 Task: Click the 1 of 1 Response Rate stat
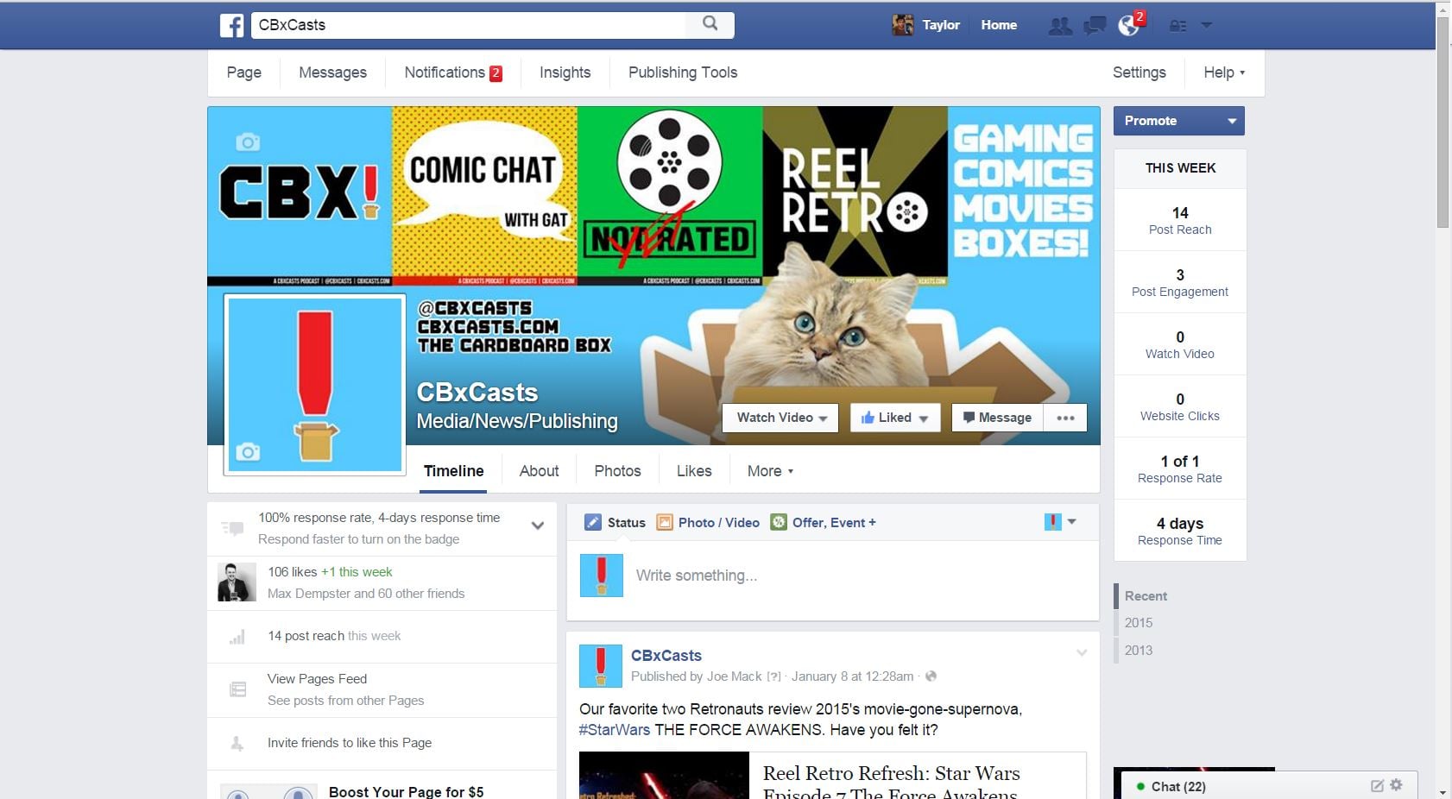coord(1180,469)
